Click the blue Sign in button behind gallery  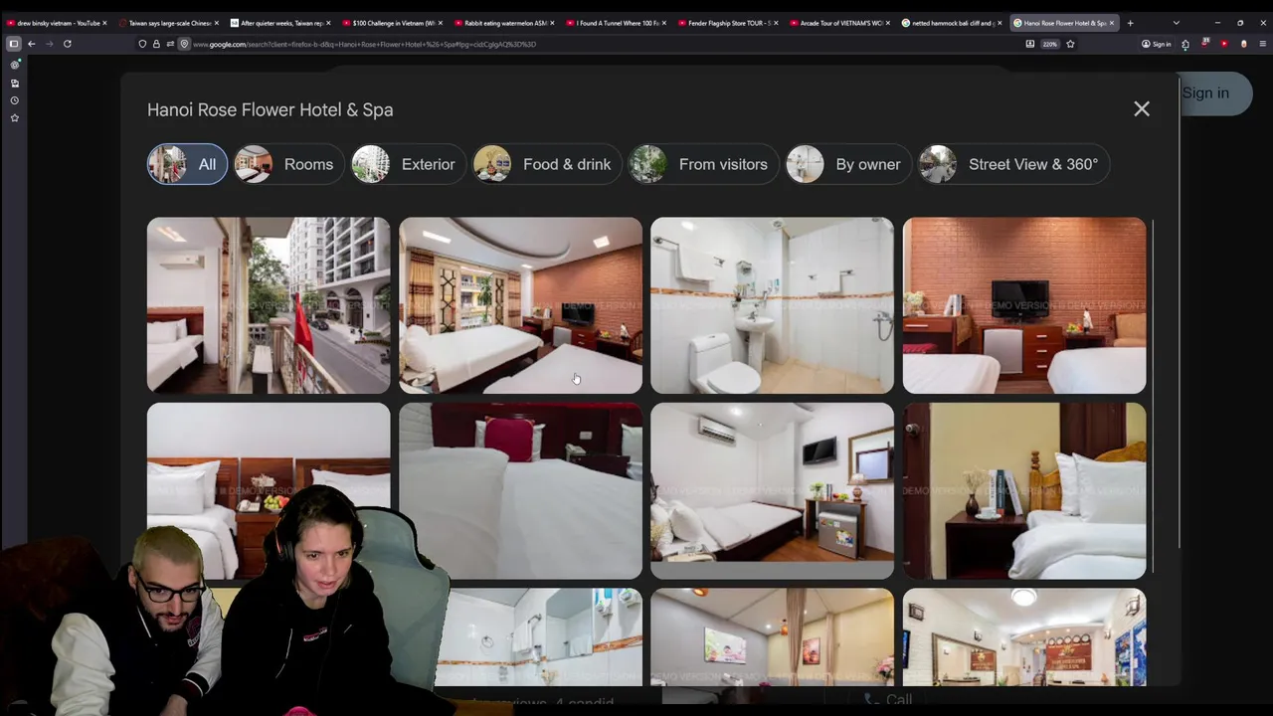coord(1213,93)
